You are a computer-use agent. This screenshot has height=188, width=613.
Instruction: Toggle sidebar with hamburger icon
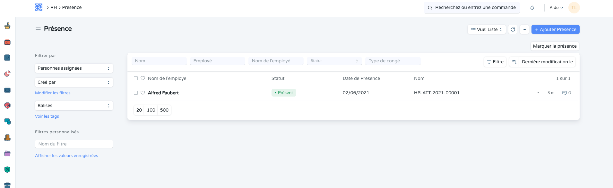point(38,29)
